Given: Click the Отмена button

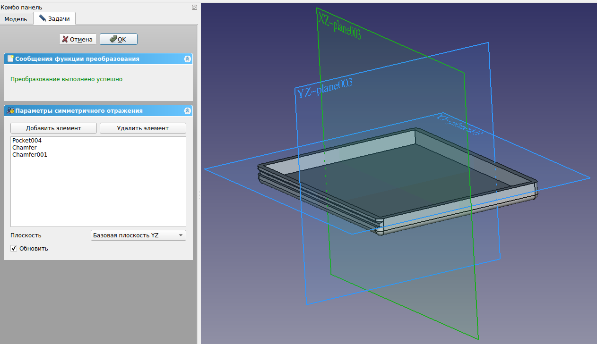Looking at the screenshot, I should click(x=78, y=39).
